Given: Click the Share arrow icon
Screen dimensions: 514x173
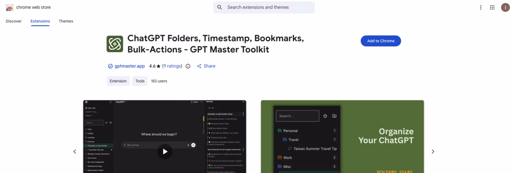Looking at the screenshot, I should [x=199, y=66].
